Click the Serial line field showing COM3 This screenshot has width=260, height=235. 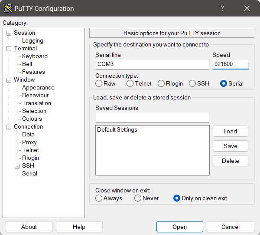coord(152,64)
